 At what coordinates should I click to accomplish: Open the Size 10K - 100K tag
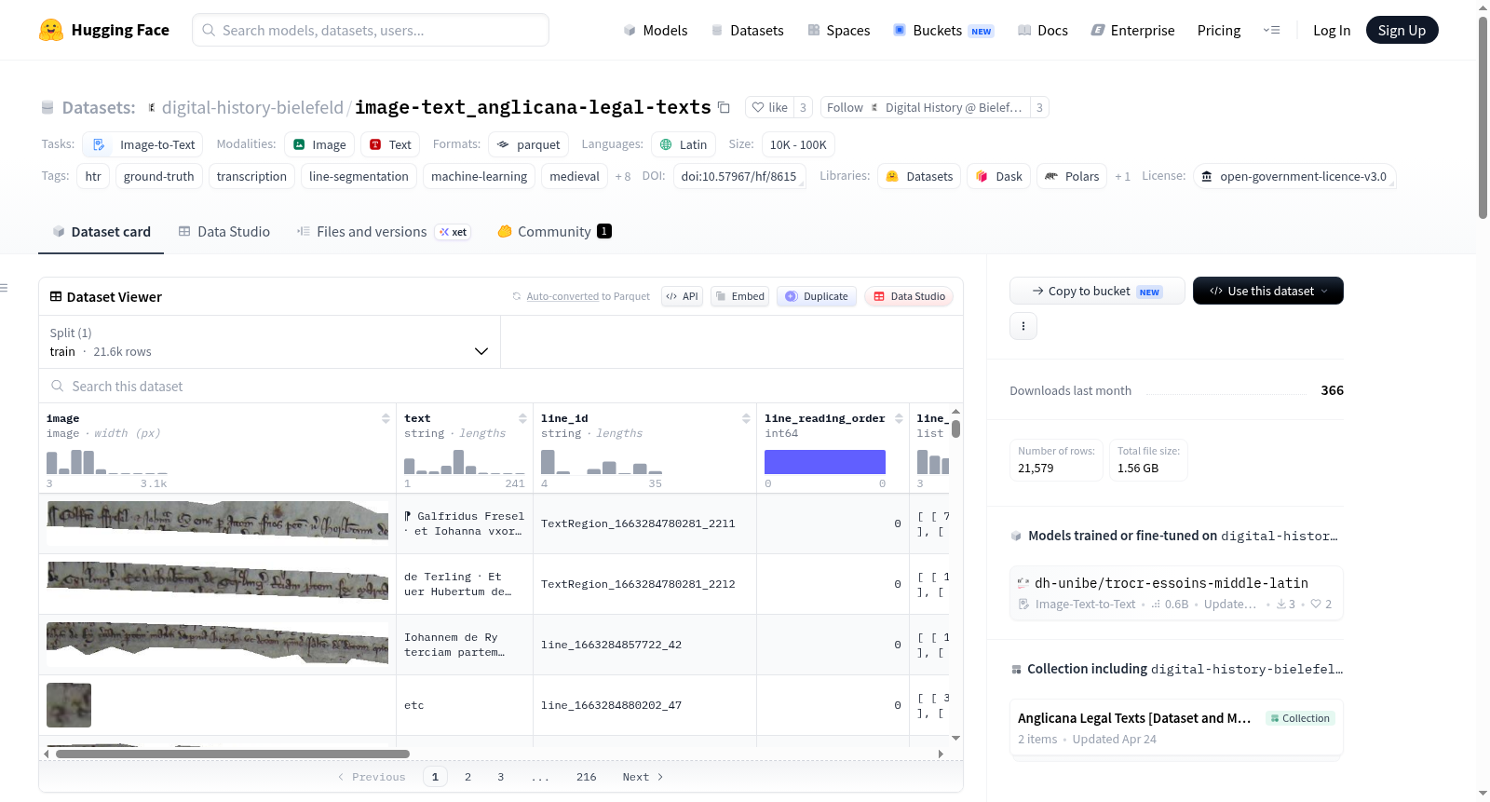(x=798, y=144)
